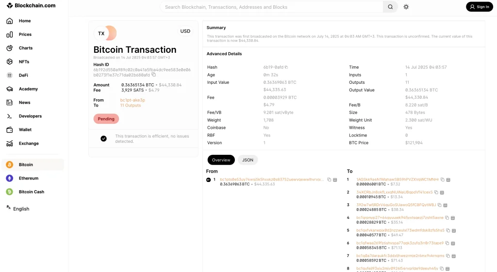
Task: Select the Size value 478 Bytes
Action: [415, 112]
